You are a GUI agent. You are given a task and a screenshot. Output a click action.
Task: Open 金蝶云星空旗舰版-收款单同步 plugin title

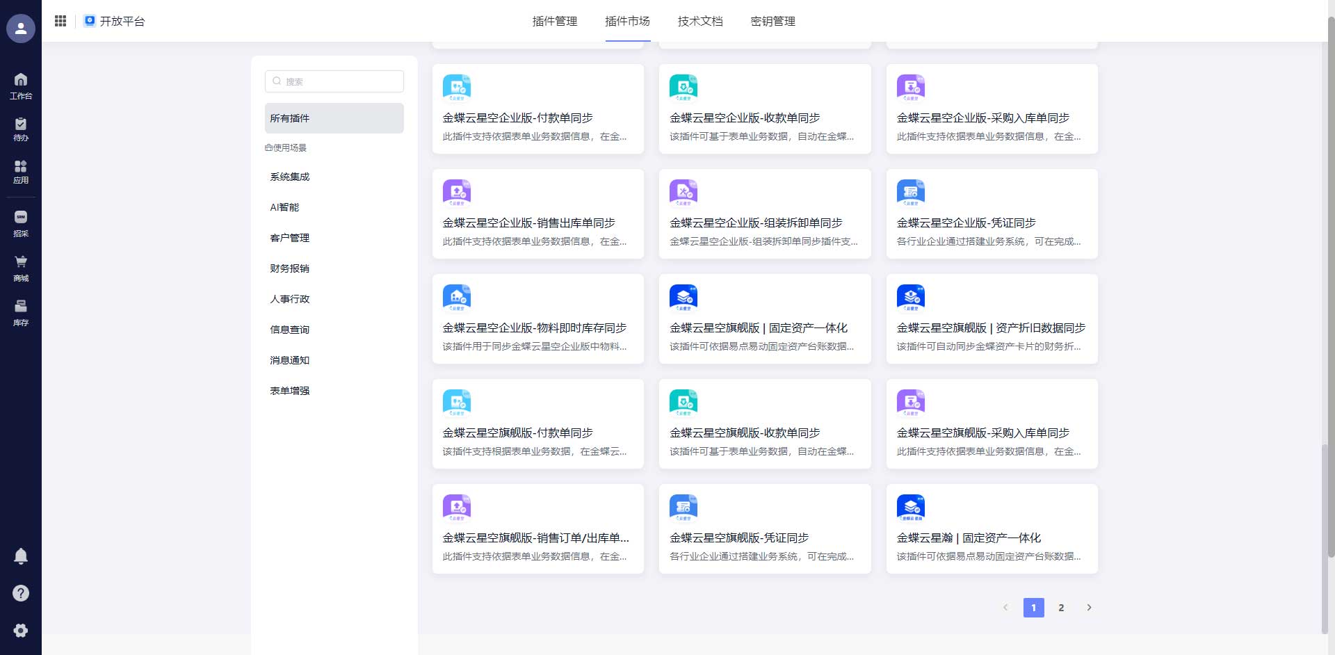(x=745, y=433)
